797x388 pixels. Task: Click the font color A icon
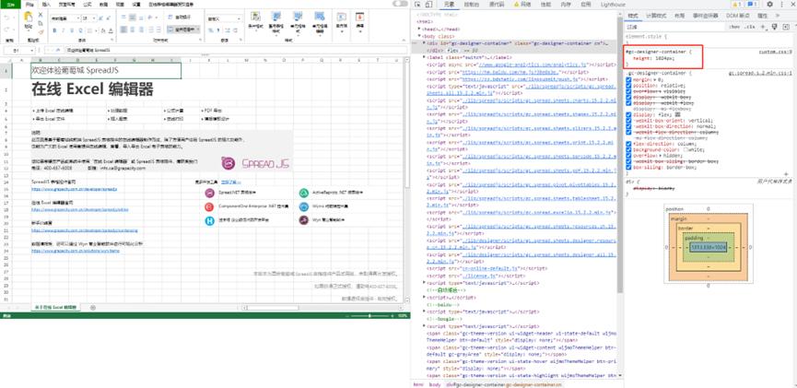pos(111,30)
